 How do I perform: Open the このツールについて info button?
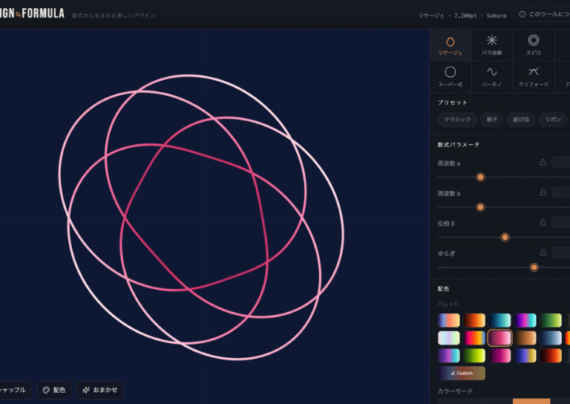[x=543, y=14]
